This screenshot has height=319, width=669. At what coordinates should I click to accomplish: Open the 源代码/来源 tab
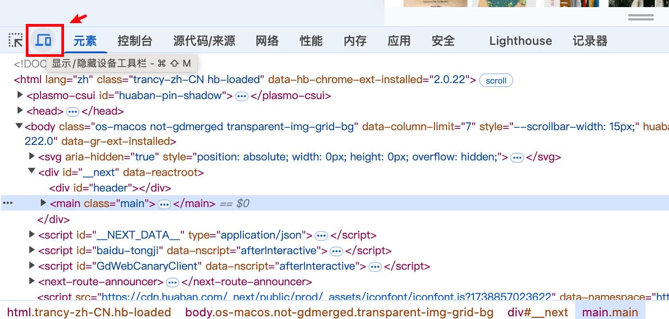click(204, 41)
